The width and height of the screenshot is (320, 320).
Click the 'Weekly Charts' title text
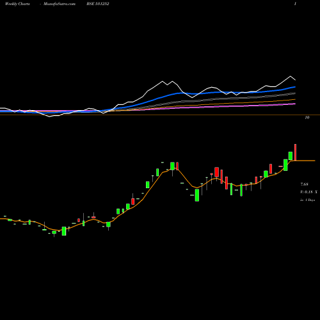17,4
